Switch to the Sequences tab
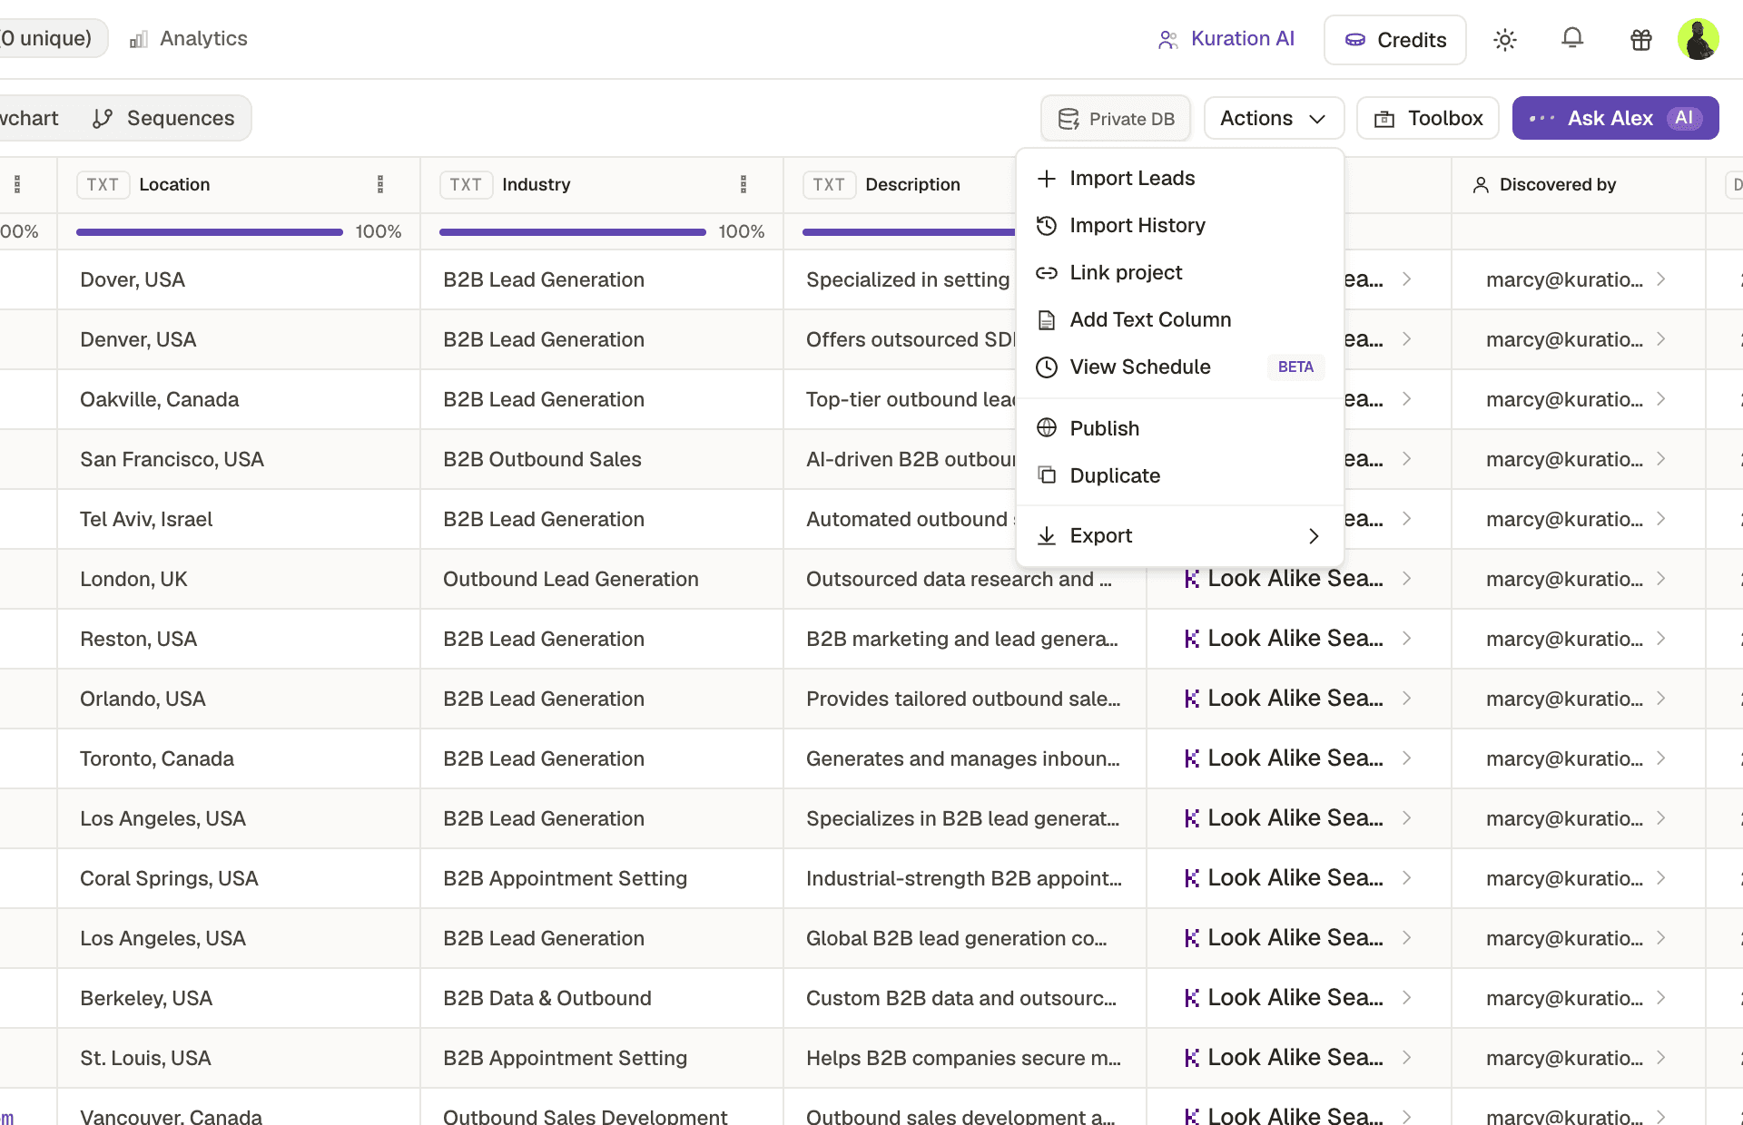The width and height of the screenshot is (1743, 1125). pos(163,118)
